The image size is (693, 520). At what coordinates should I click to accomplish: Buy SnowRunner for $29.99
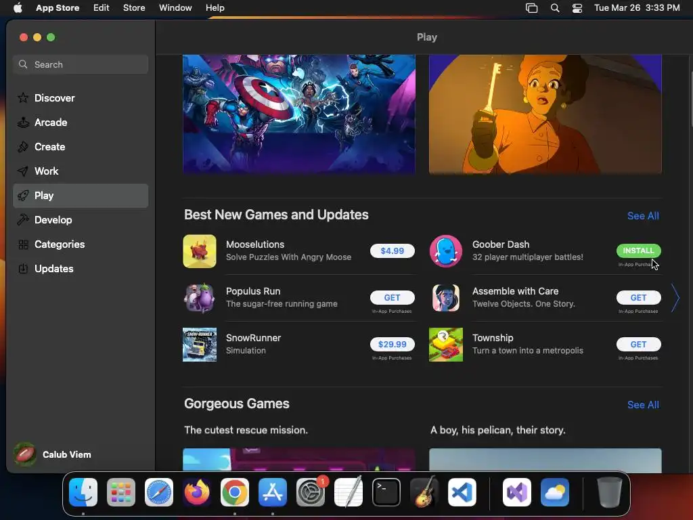392,344
